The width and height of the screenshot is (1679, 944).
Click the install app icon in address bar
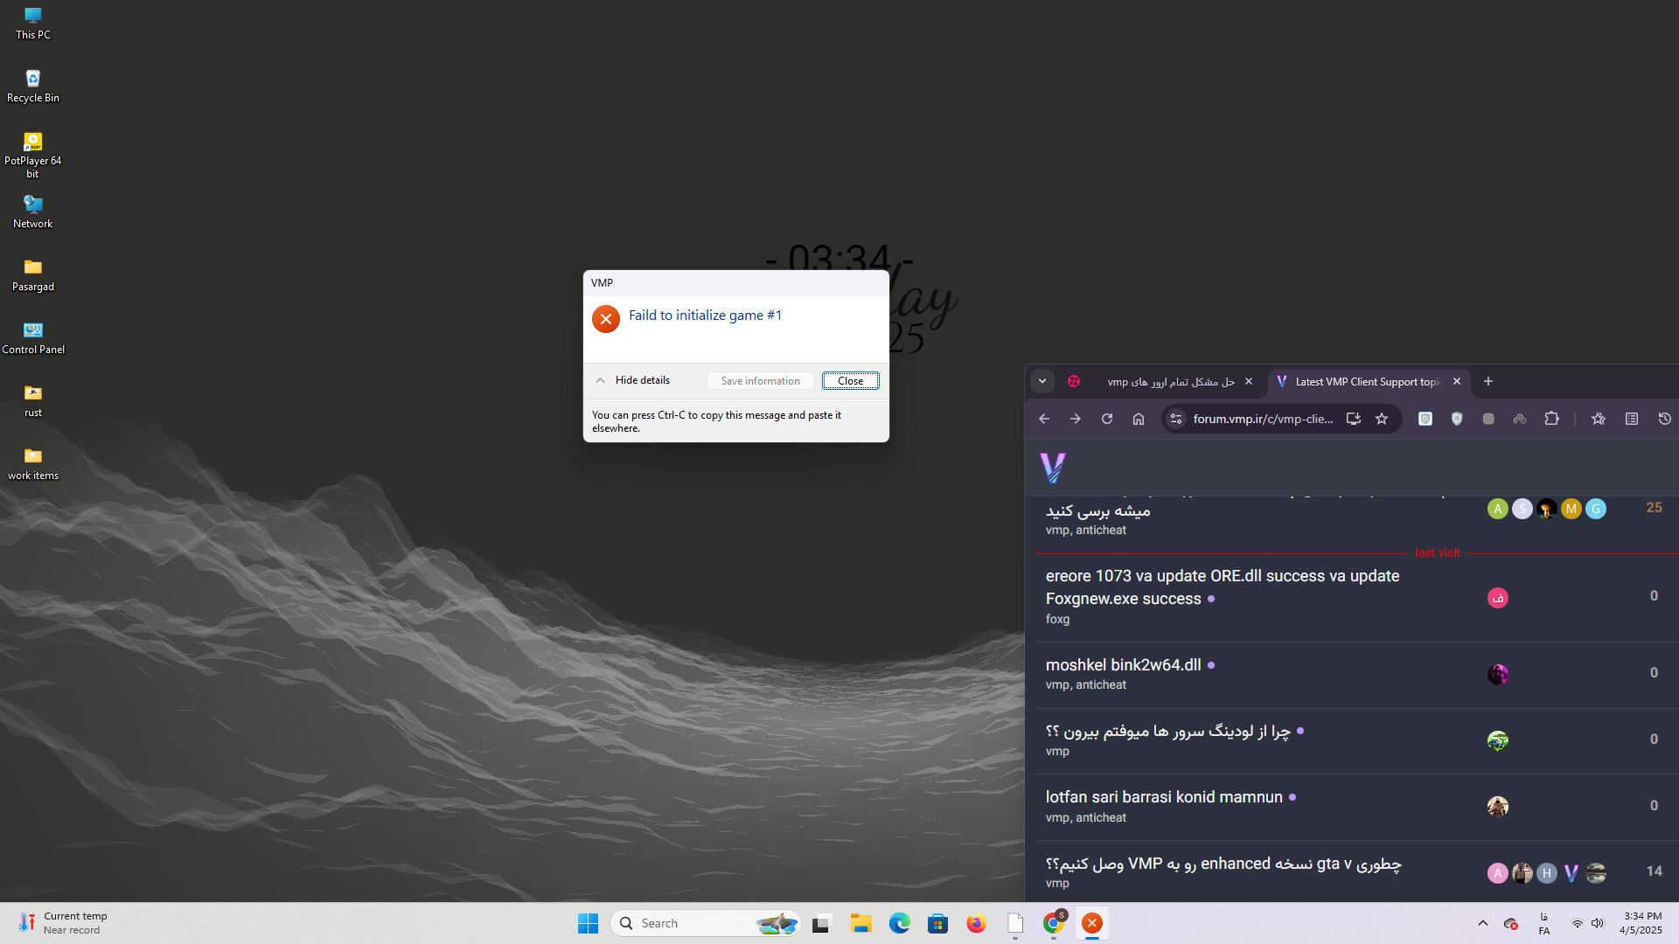tap(1353, 419)
